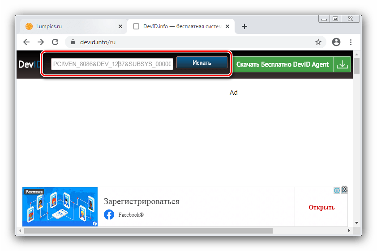Open the Chrome profile account icon
The width and height of the screenshot is (377, 251).
coord(336,42)
